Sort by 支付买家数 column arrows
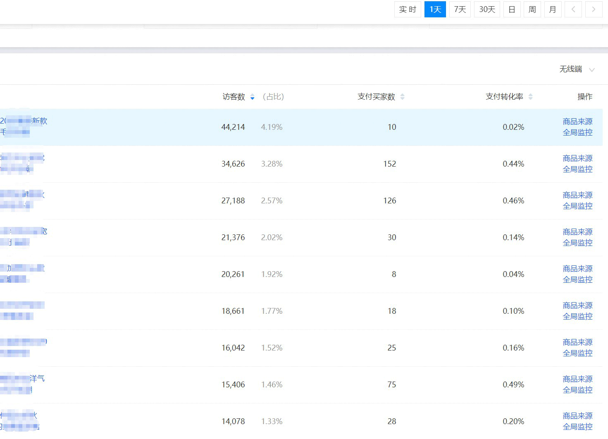 [402, 97]
